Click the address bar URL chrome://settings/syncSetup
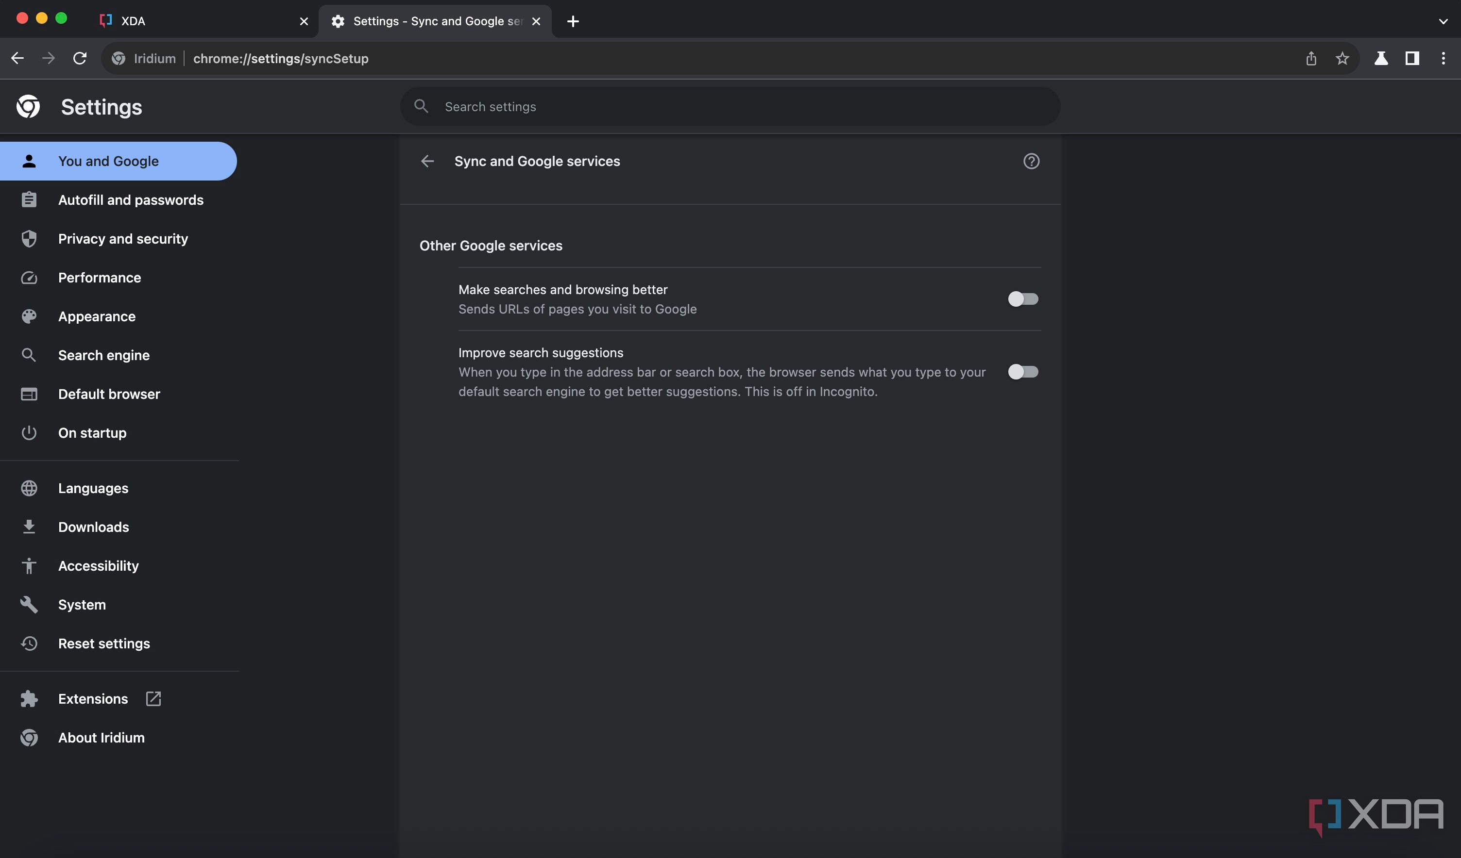Screen dimensions: 1461x858 (281, 59)
